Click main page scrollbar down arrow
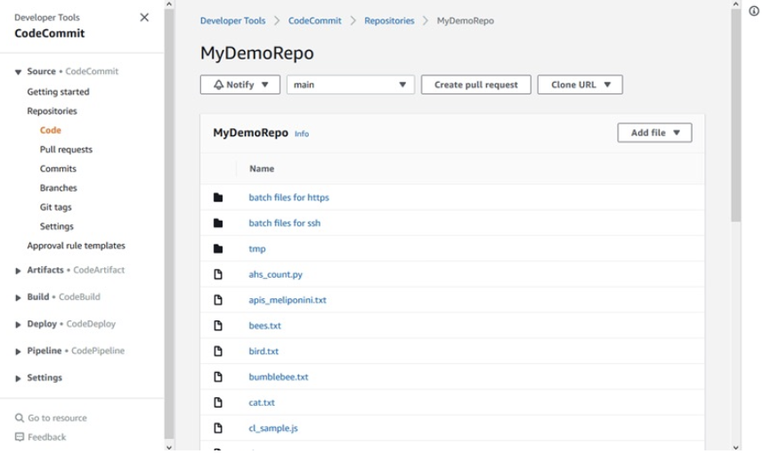Image resolution: width=762 pixels, height=454 pixels. pos(736,448)
